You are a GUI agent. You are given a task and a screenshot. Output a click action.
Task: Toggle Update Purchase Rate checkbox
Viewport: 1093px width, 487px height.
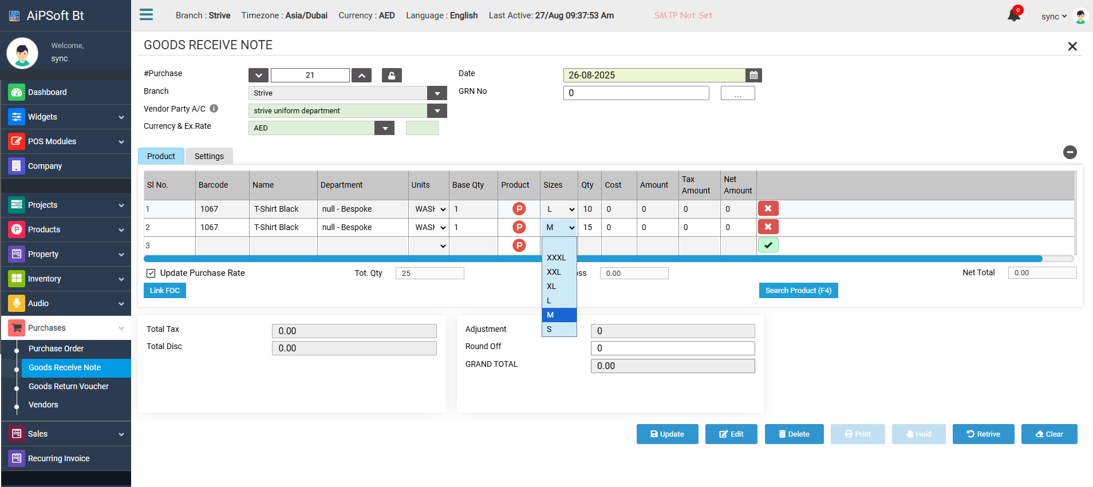pyautogui.click(x=151, y=274)
